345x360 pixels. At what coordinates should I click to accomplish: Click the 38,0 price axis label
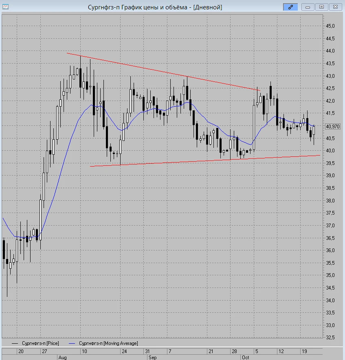pyautogui.click(x=330, y=200)
